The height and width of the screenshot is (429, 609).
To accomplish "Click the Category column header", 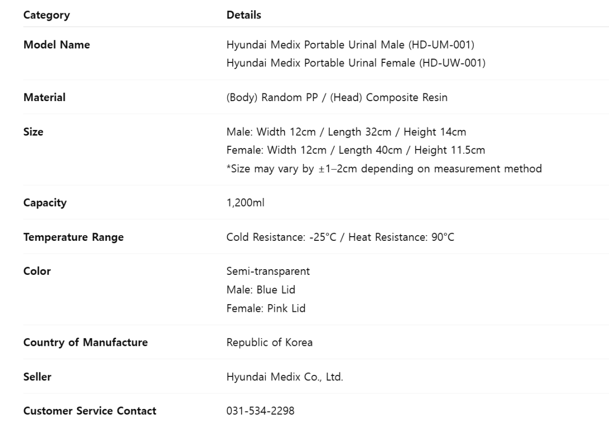I will (x=46, y=15).
